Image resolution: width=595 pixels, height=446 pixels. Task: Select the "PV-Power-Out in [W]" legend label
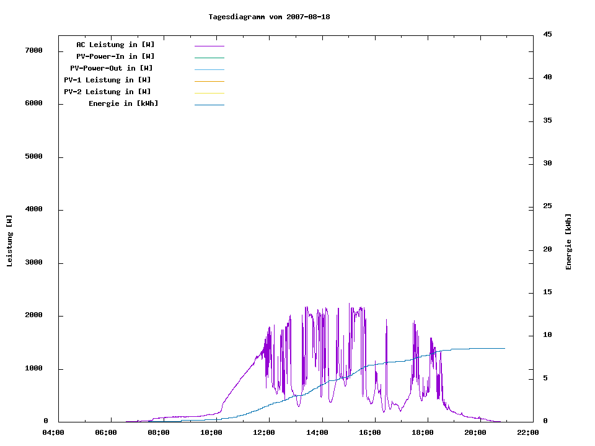click(111, 68)
